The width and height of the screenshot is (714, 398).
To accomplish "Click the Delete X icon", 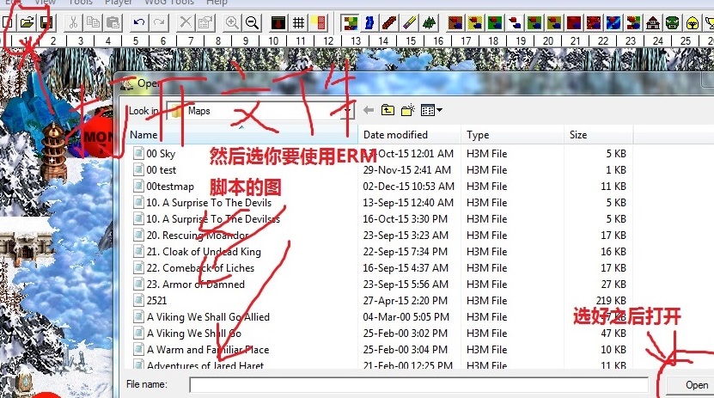I will point(186,22).
